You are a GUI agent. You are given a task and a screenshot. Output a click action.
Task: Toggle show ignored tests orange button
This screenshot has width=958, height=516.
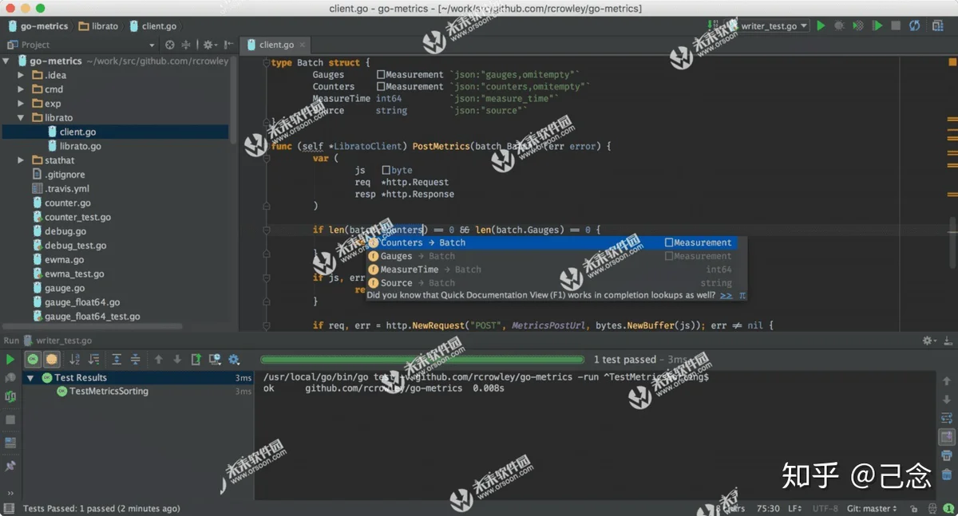click(51, 360)
